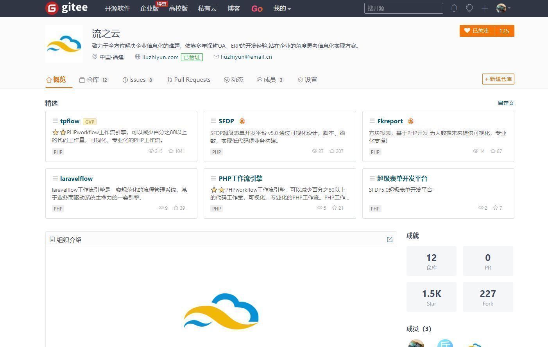Switch to the 动态 tab

pyautogui.click(x=234, y=79)
